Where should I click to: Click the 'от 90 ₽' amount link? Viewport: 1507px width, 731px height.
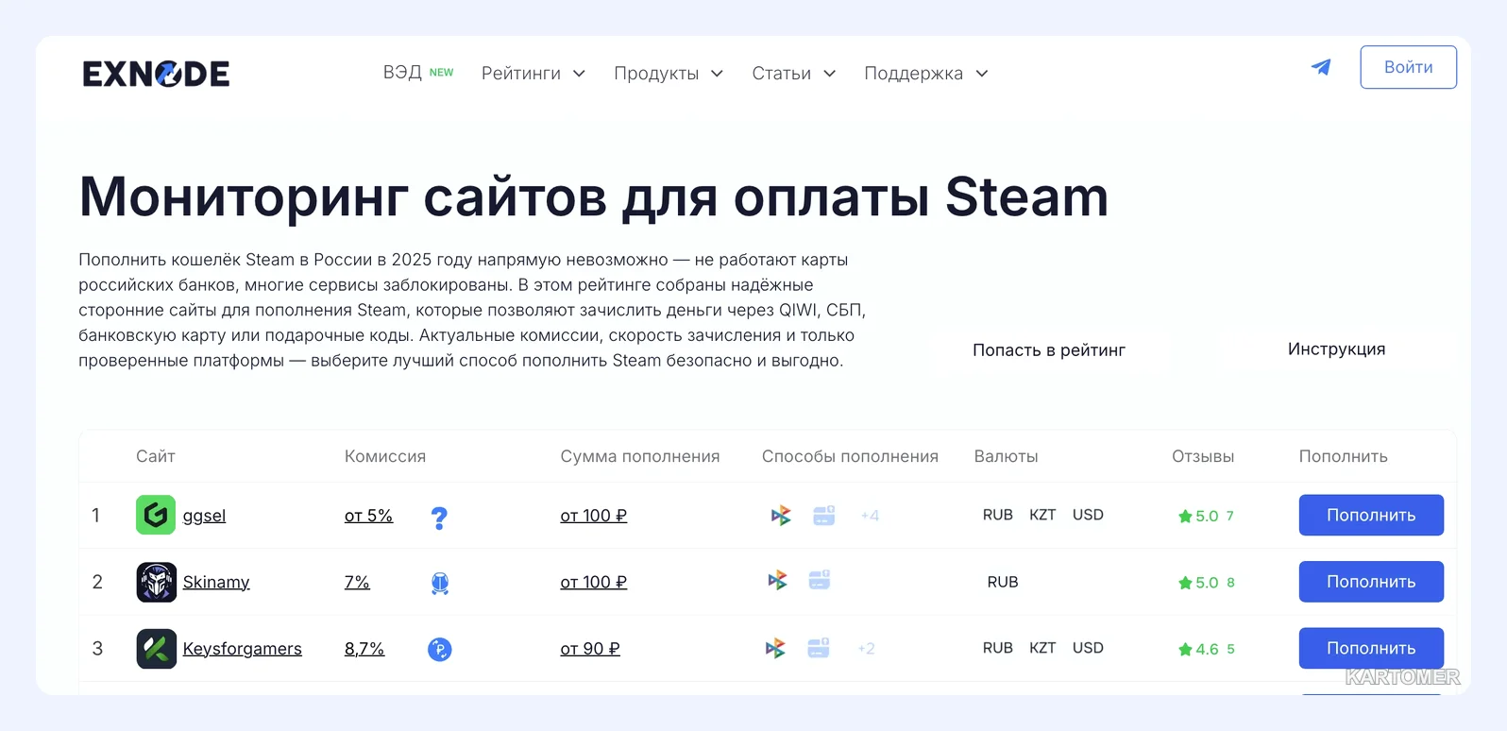pos(590,649)
